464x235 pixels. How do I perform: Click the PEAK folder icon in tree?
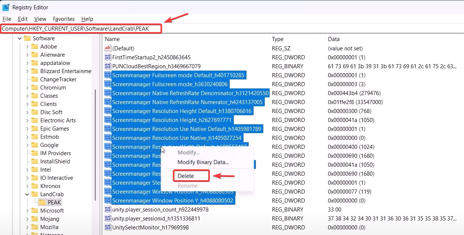point(42,203)
